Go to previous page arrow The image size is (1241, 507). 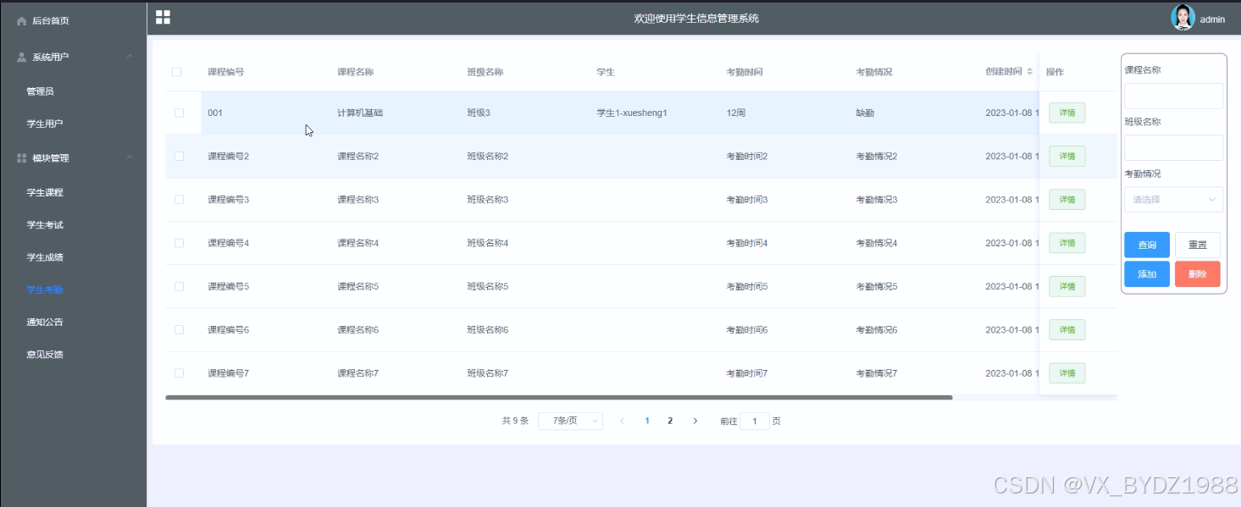point(622,421)
